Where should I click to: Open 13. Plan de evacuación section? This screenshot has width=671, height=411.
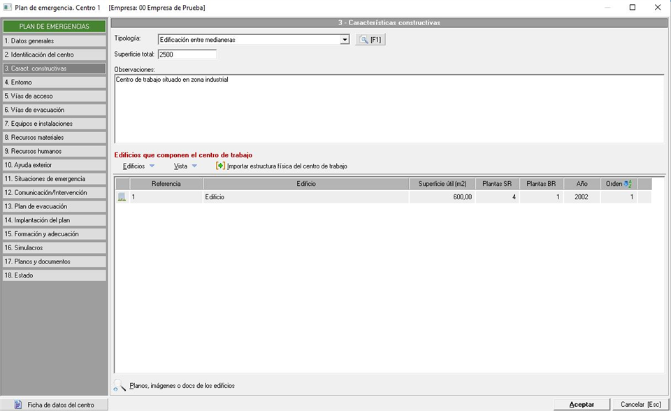[55, 206]
